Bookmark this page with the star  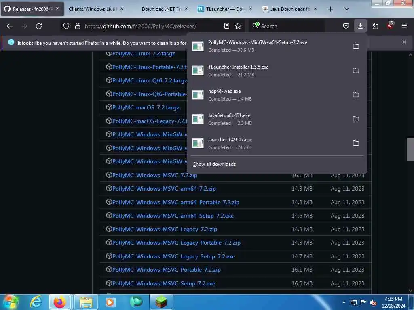238,26
